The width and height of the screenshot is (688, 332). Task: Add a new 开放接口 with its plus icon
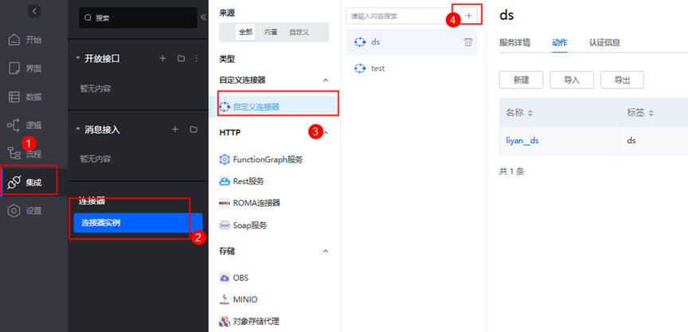pos(162,58)
